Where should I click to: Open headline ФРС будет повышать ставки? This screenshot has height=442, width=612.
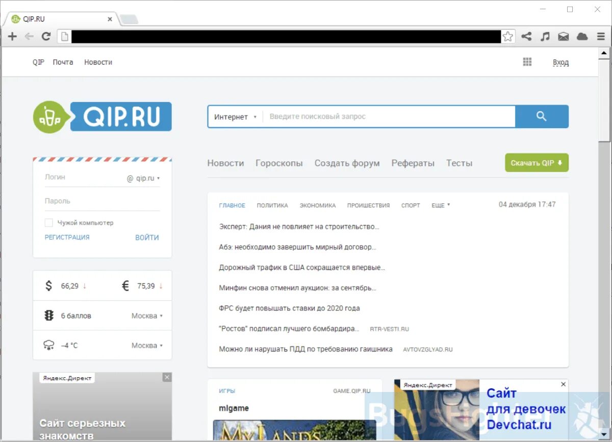coord(289,308)
